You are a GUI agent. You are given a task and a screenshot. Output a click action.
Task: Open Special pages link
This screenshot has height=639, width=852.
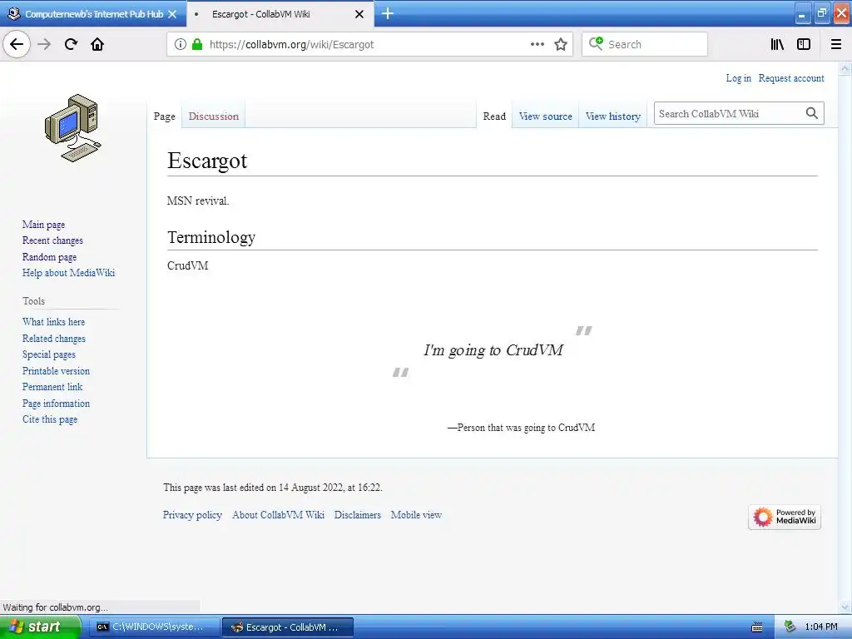pyautogui.click(x=49, y=354)
